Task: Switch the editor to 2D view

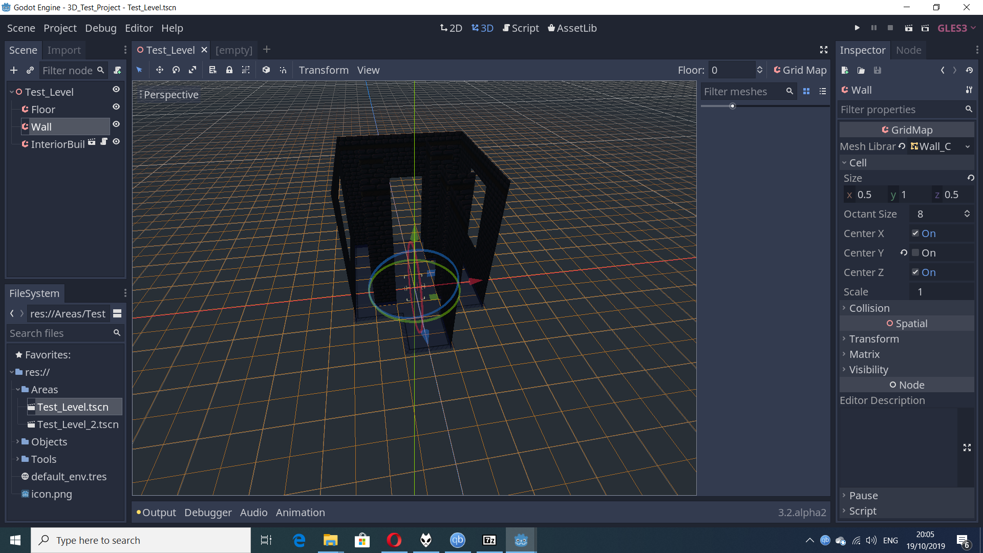Action: (x=451, y=28)
